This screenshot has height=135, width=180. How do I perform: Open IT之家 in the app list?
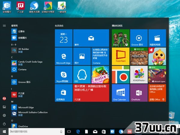pyautogui.click(x=18, y=95)
